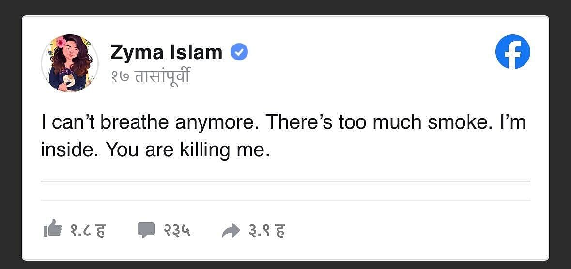Open the Zyma Islam profile name link
The height and width of the screenshot is (269, 571).
(166, 52)
